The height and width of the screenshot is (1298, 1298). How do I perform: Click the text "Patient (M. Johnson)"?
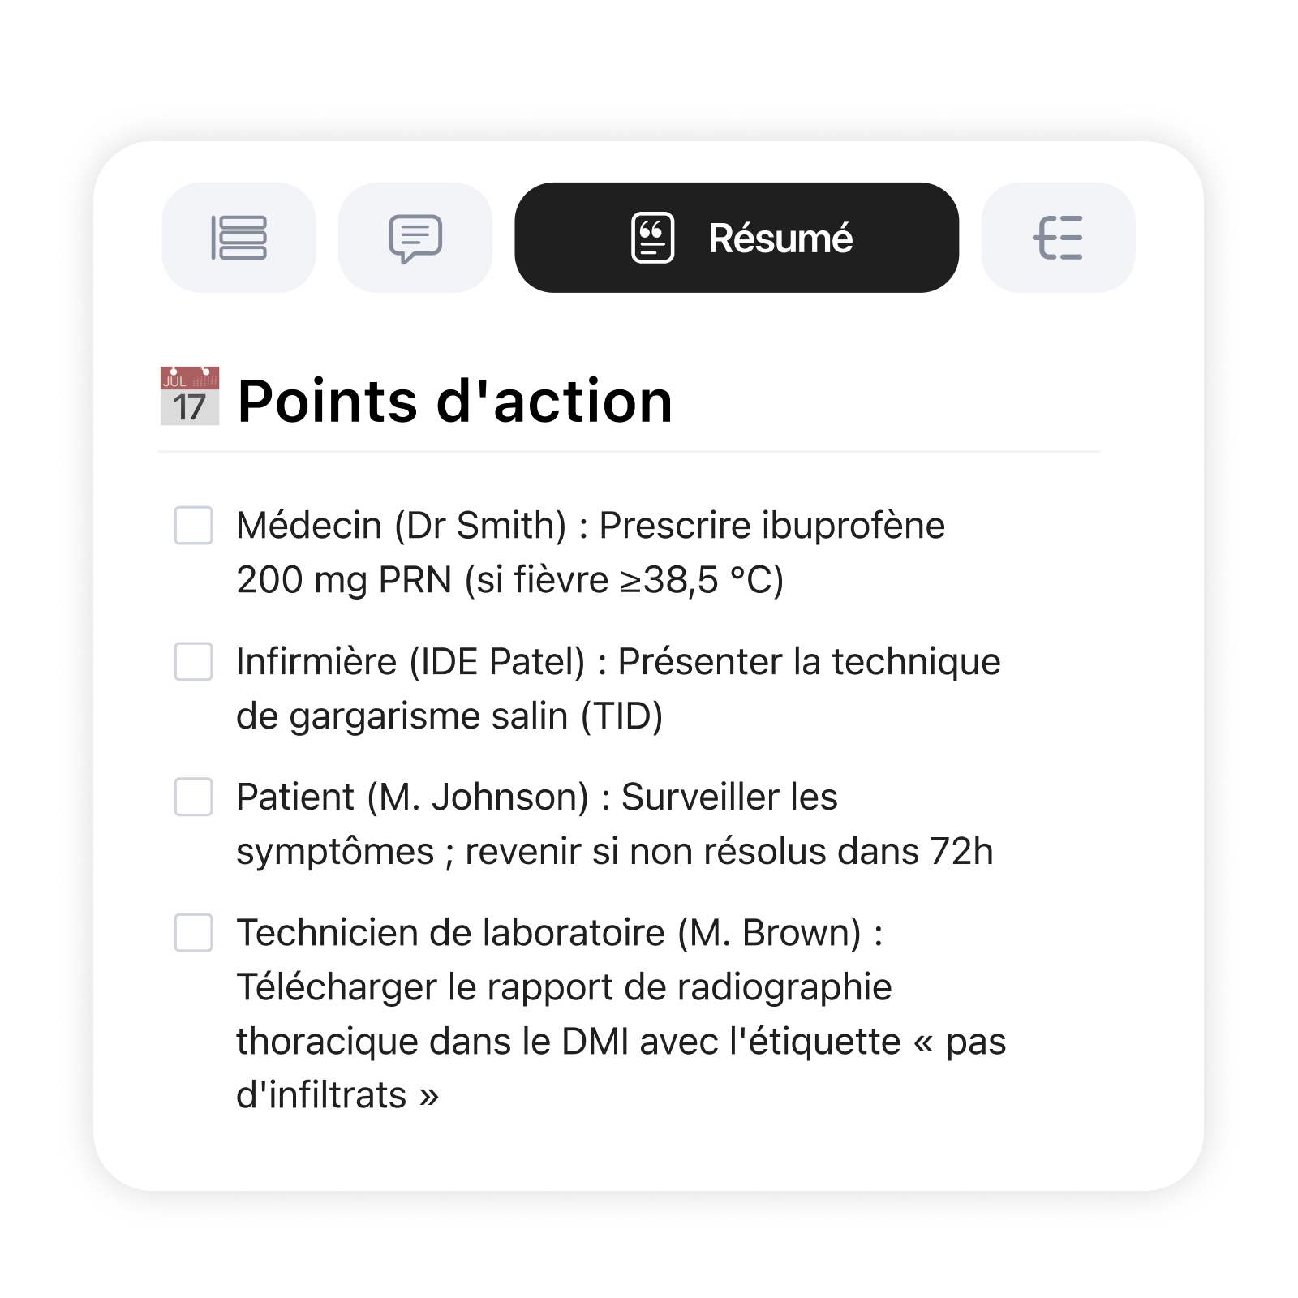412,797
